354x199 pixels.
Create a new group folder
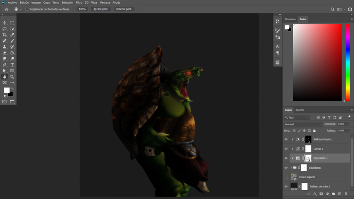pos(333,193)
